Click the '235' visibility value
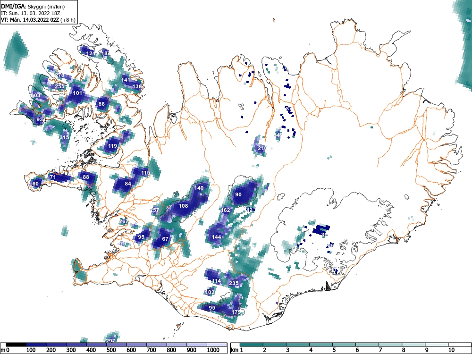 click(x=234, y=283)
